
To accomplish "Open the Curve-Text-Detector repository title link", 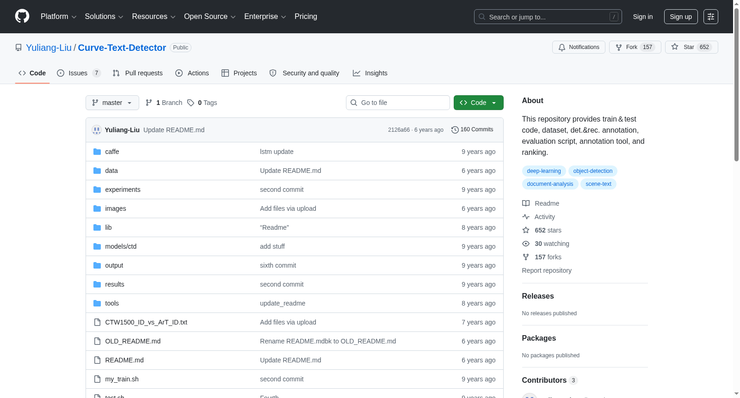I will coord(122,48).
